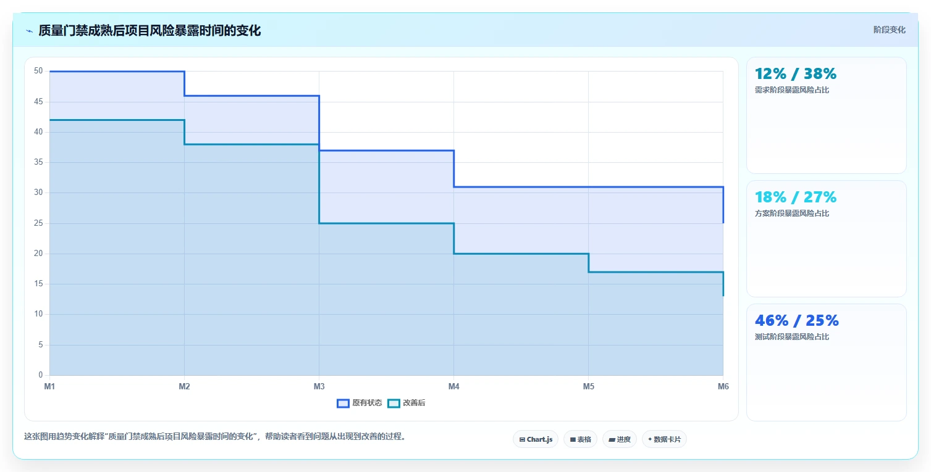Click the 35 value on the y-axis

click(x=38, y=162)
